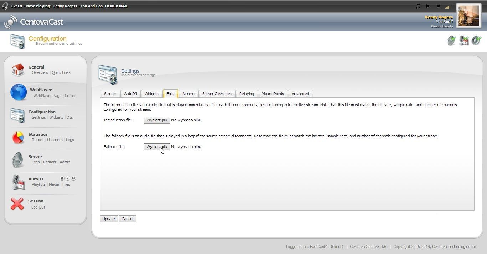The image size is (487, 254).
Task: Open AutoDJ mixer settings small round button
Action: [62, 178]
